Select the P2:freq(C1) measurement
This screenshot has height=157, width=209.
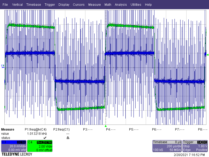(x=61, y=130)
